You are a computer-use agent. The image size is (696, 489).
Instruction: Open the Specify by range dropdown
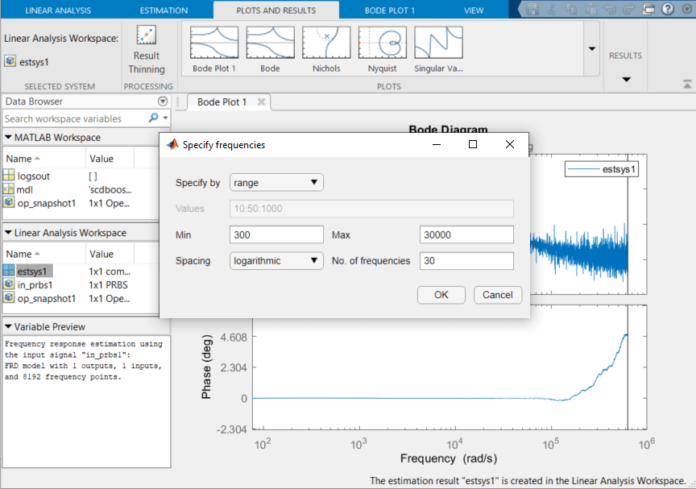[276, 183]
